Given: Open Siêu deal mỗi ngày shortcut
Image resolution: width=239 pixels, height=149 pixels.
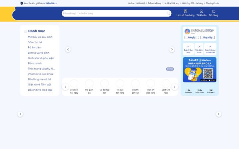Looking at the screenshot, I should (74, 87).
